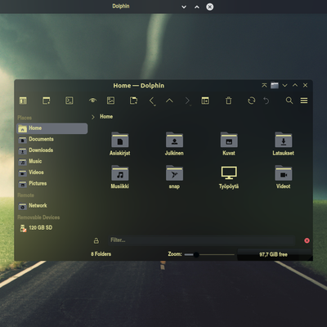Toggle split view icon

[x=205, y=101]
